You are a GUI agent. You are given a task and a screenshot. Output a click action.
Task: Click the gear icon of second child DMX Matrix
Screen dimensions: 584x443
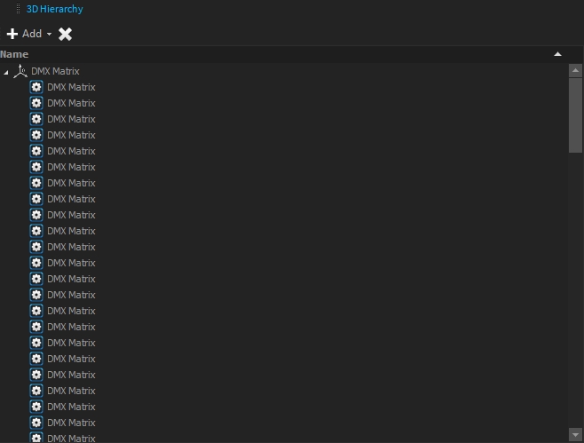pyautogui.click(x=36, y=103)
